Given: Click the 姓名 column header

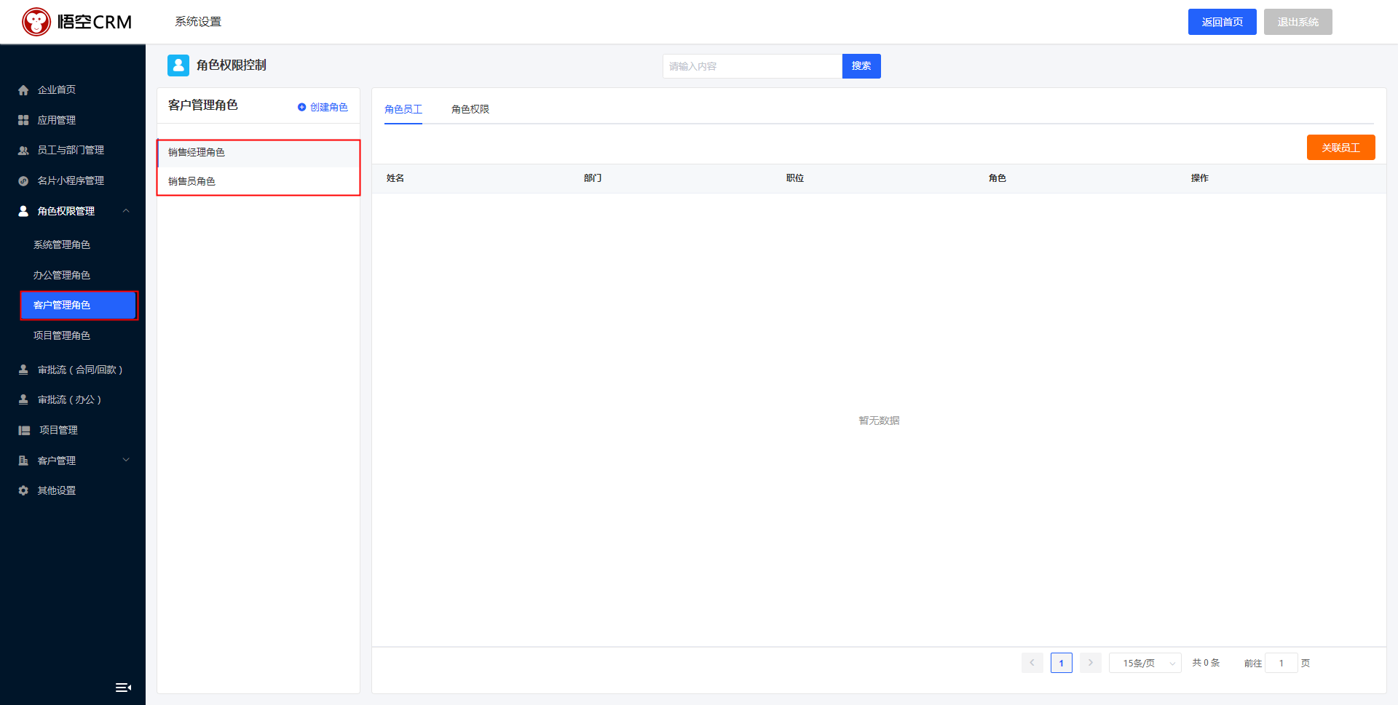Looking at the screenshot, I should tap(395, 178).
